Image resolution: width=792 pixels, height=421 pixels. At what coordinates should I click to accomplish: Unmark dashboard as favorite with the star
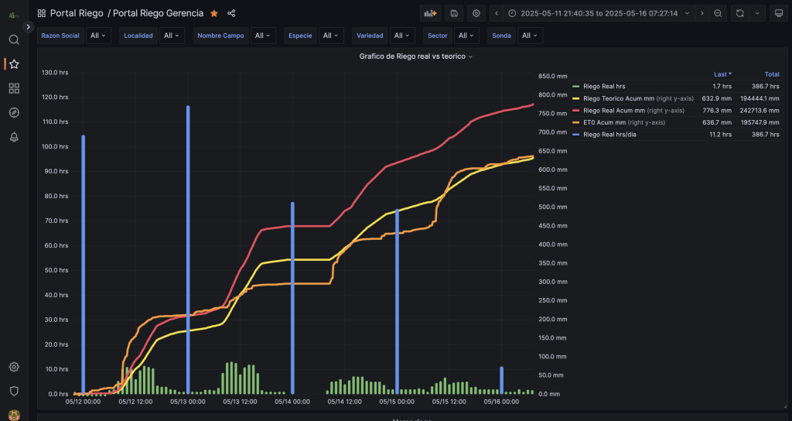(x=214, y=13)
